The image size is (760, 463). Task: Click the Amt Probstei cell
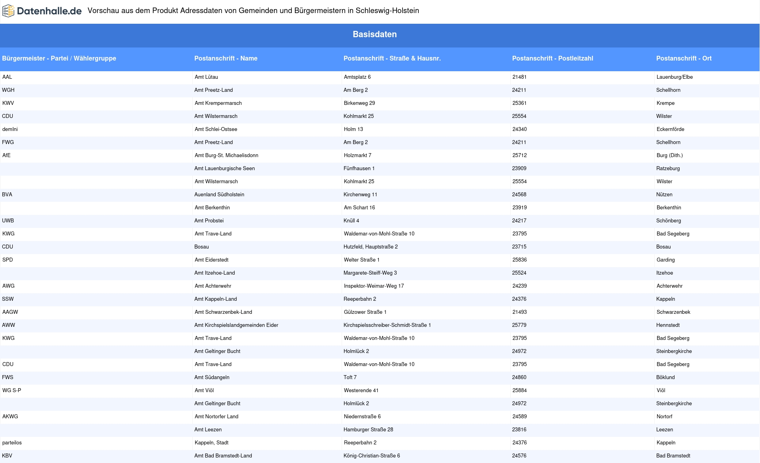point(209,221)
